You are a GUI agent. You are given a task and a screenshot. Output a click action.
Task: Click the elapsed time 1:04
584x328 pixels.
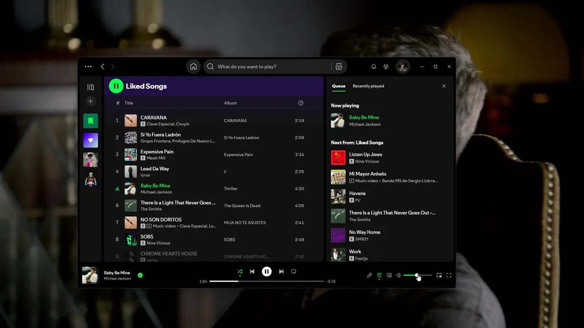click(203, 282)
